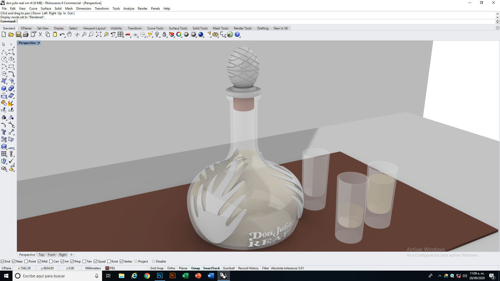The image size is (500, 281).
Task: Toggle Grid Snap in status bar
Action: [x=157, y=268]
